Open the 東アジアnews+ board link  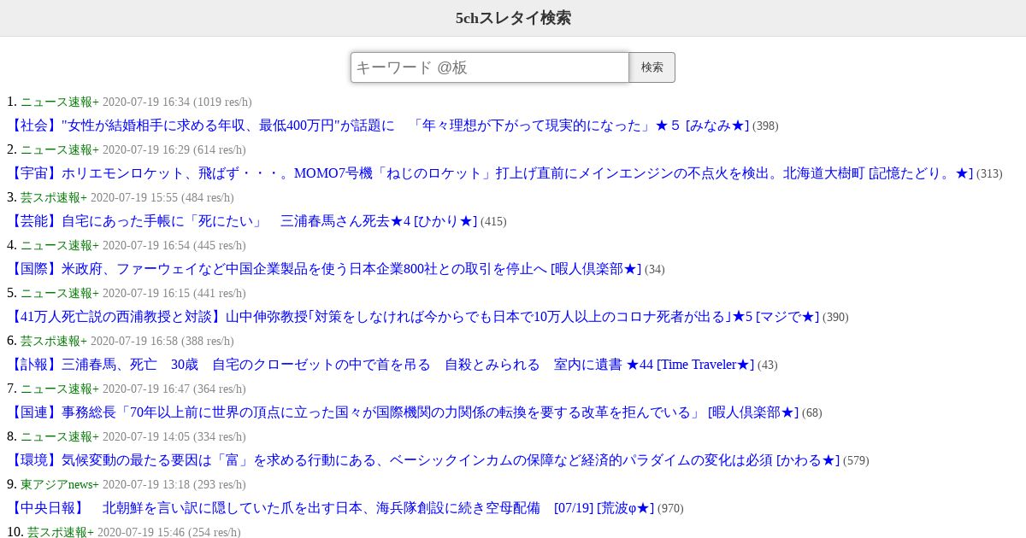(60, 484)
